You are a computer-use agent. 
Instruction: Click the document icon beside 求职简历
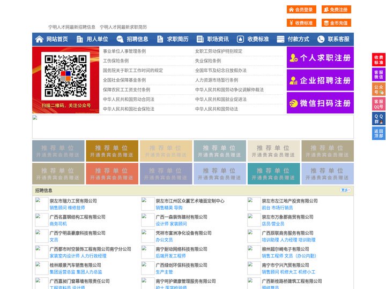pos(160,39)
